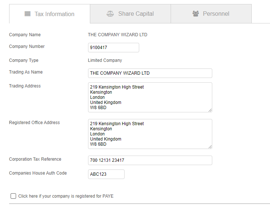Click the Companies House Auth Code field
270x209 pixels.
pyautogui.click(x=106, y=174)
